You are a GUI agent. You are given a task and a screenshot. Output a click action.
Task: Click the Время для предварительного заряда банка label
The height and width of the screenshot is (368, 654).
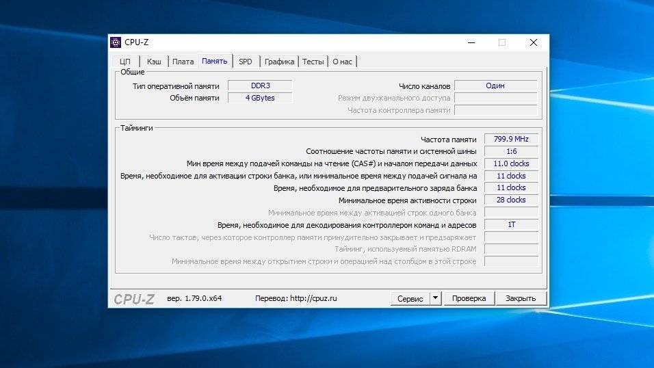tap(375, 188)
